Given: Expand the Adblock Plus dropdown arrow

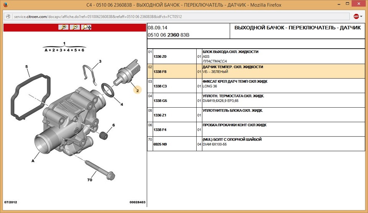Looking at the screenshot, I should [x=361, y=16].
